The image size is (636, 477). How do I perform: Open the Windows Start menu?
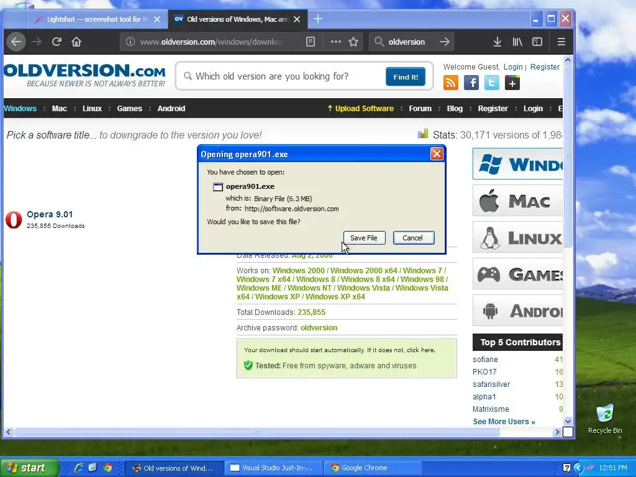coord(29,468)
